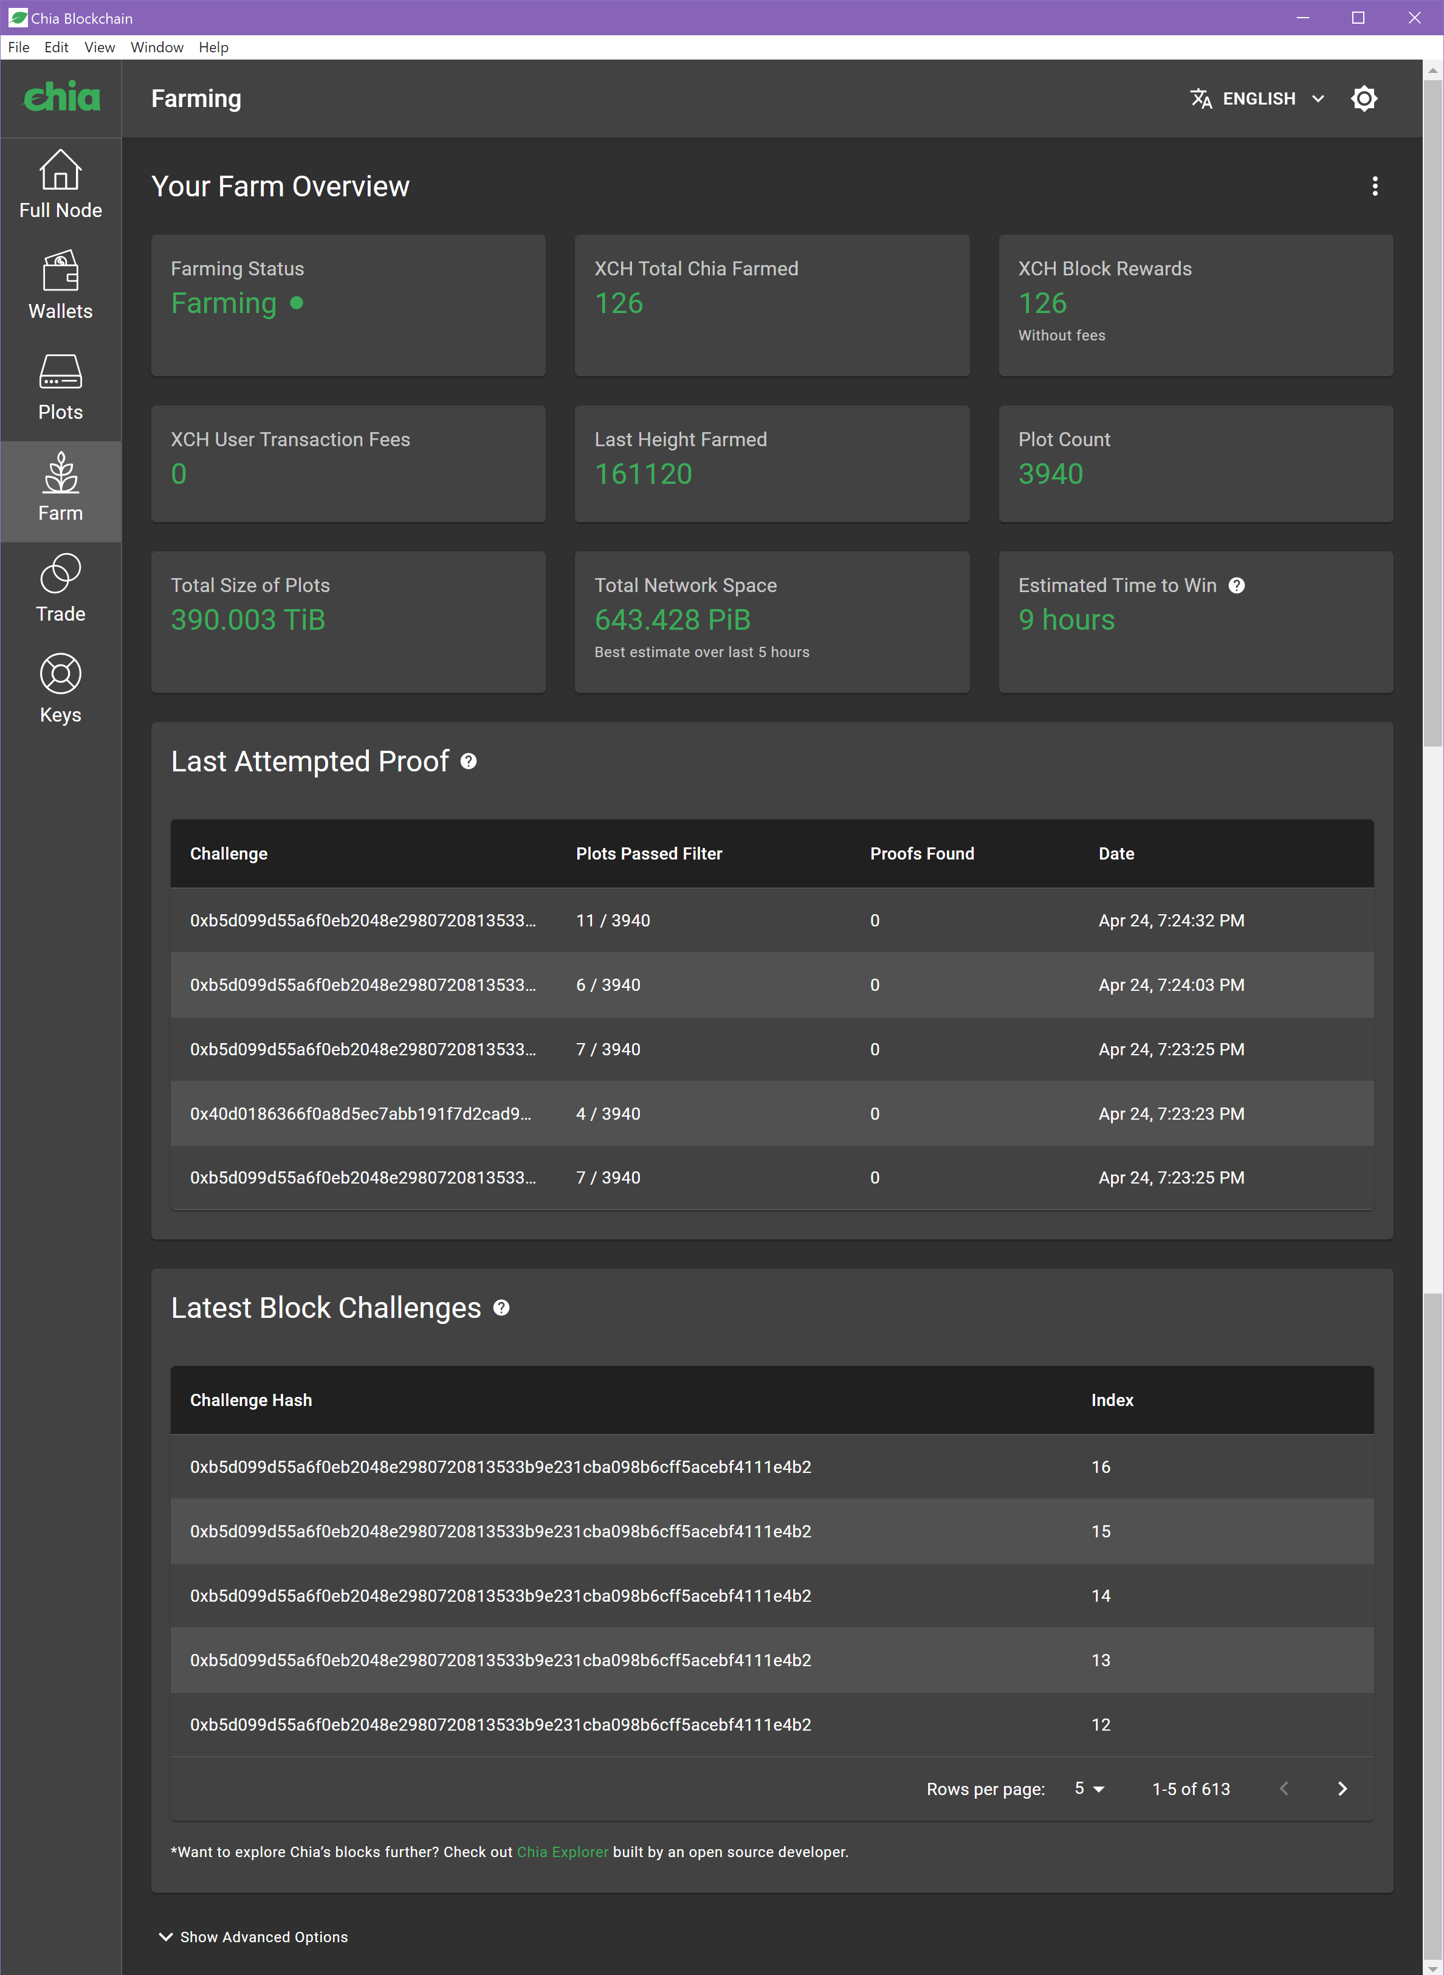Open the Chia Explorer link
This screenshot has height=1975, width=1444.
[562, 1852]
